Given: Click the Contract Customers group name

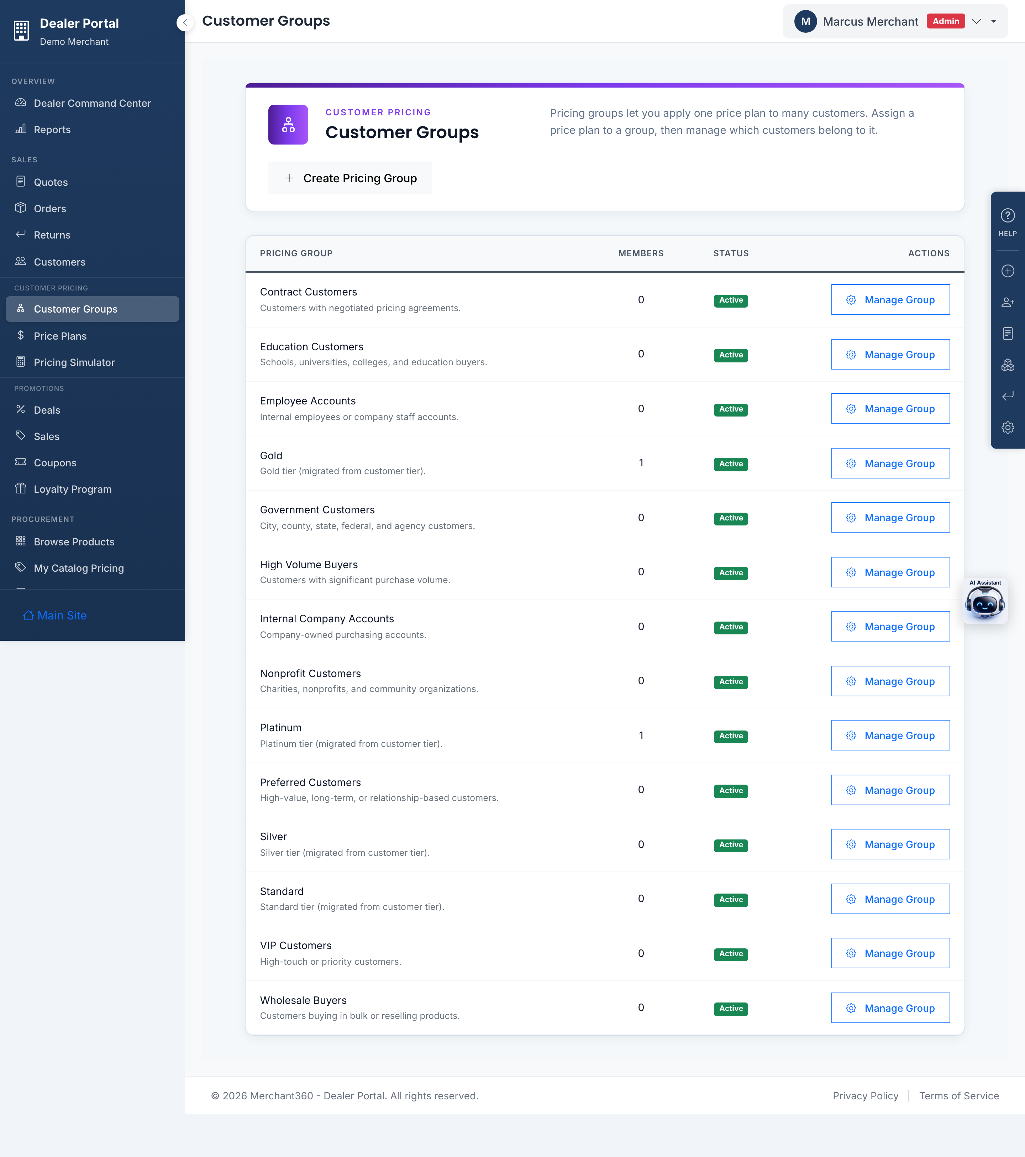Looking at the screenshot, I should tap(309, 292).
